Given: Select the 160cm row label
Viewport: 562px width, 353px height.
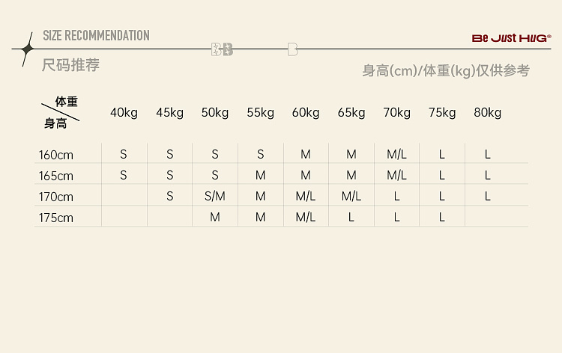Looking at the screenshot, I should coord(56,155).
